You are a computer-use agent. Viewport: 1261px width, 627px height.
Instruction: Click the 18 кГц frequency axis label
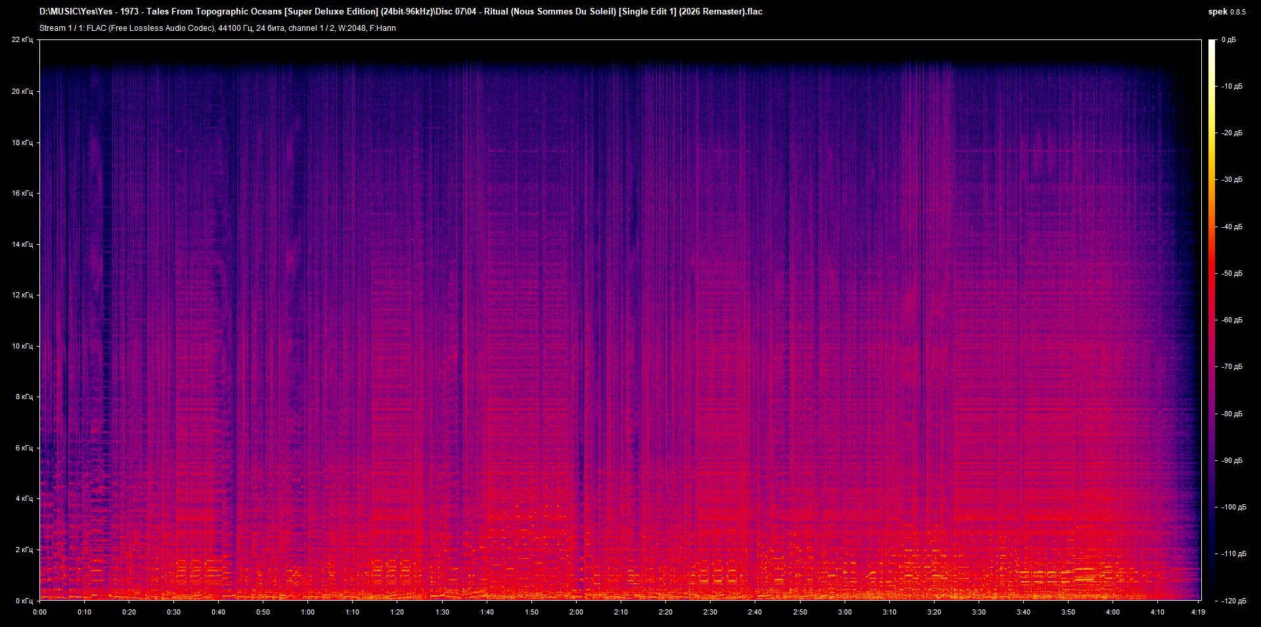pyautogui.click(x=22, y=142)
